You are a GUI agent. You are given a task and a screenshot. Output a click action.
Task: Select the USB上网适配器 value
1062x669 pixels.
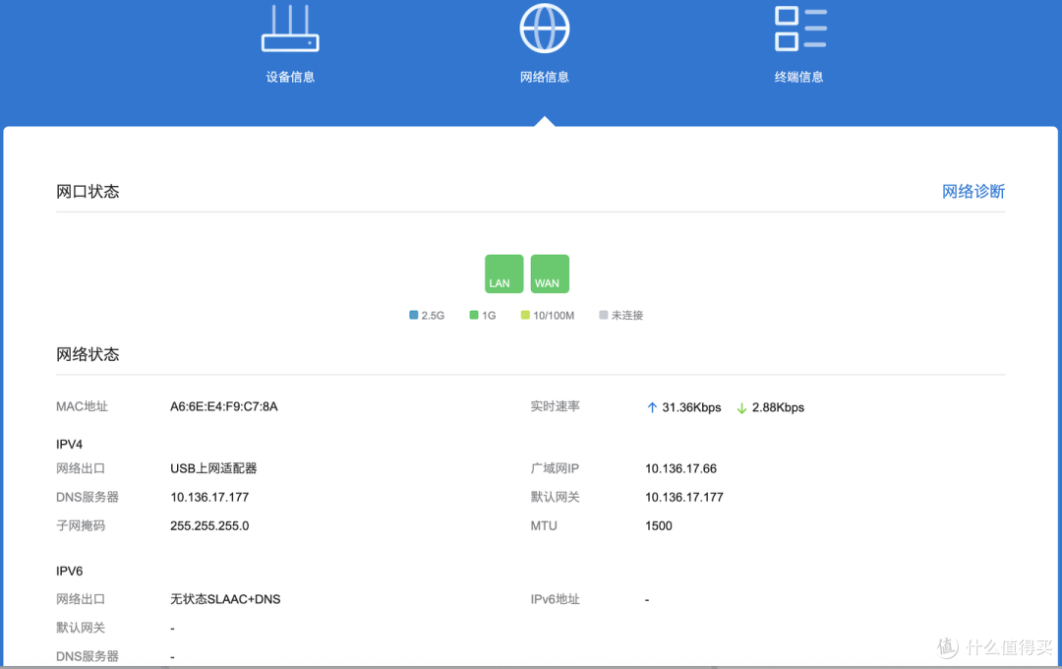213,468
